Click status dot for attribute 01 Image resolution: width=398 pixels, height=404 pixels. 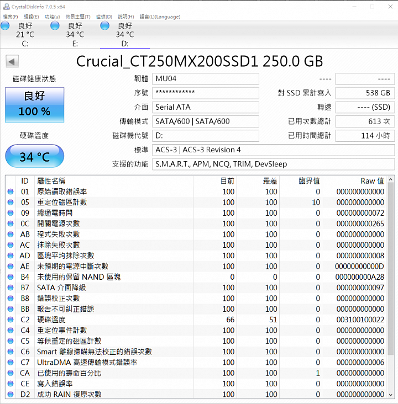coord(11,192)
